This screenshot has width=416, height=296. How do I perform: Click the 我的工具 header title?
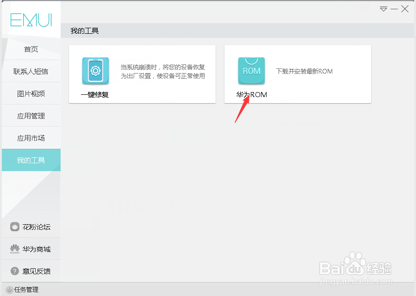(x=85, y=31)
